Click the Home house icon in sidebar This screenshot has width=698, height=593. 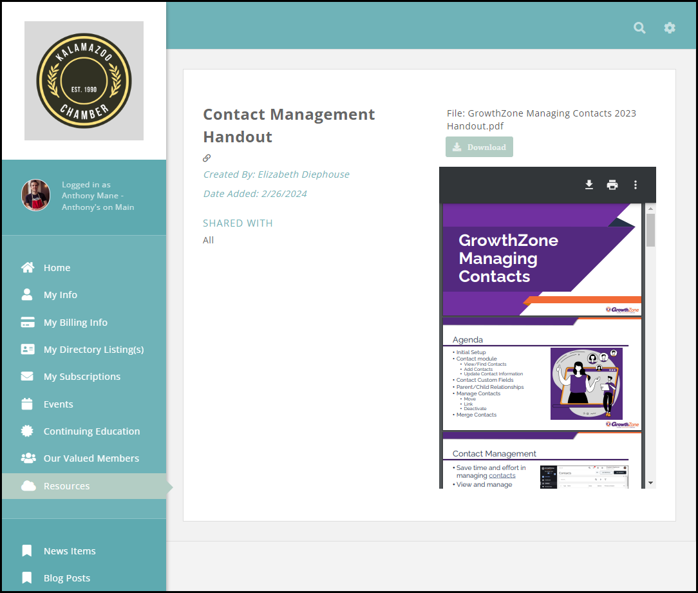tap(28, 267)
